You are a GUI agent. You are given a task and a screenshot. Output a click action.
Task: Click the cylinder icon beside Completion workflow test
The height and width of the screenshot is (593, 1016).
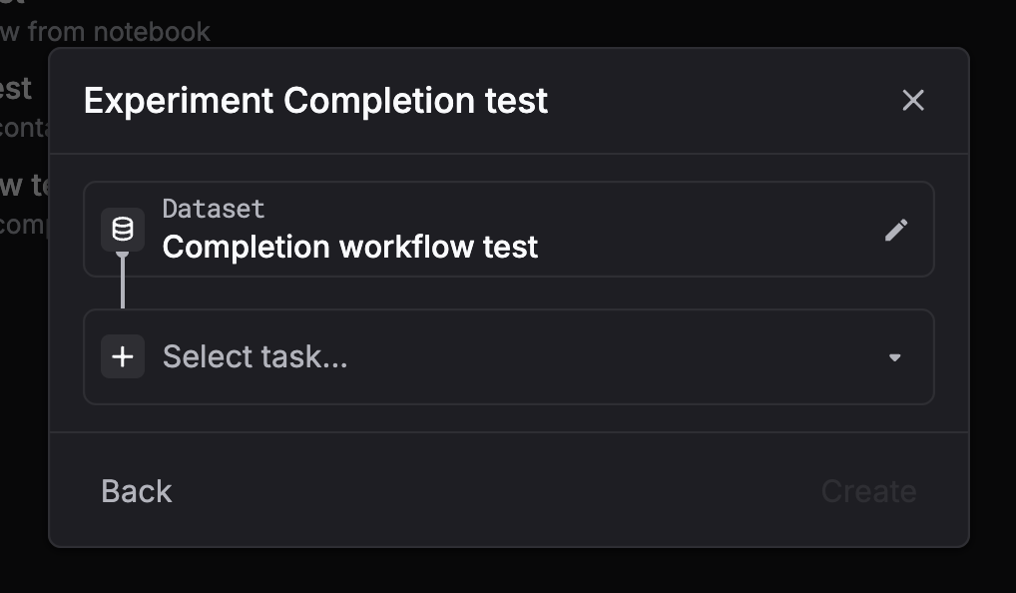point(122,230)
